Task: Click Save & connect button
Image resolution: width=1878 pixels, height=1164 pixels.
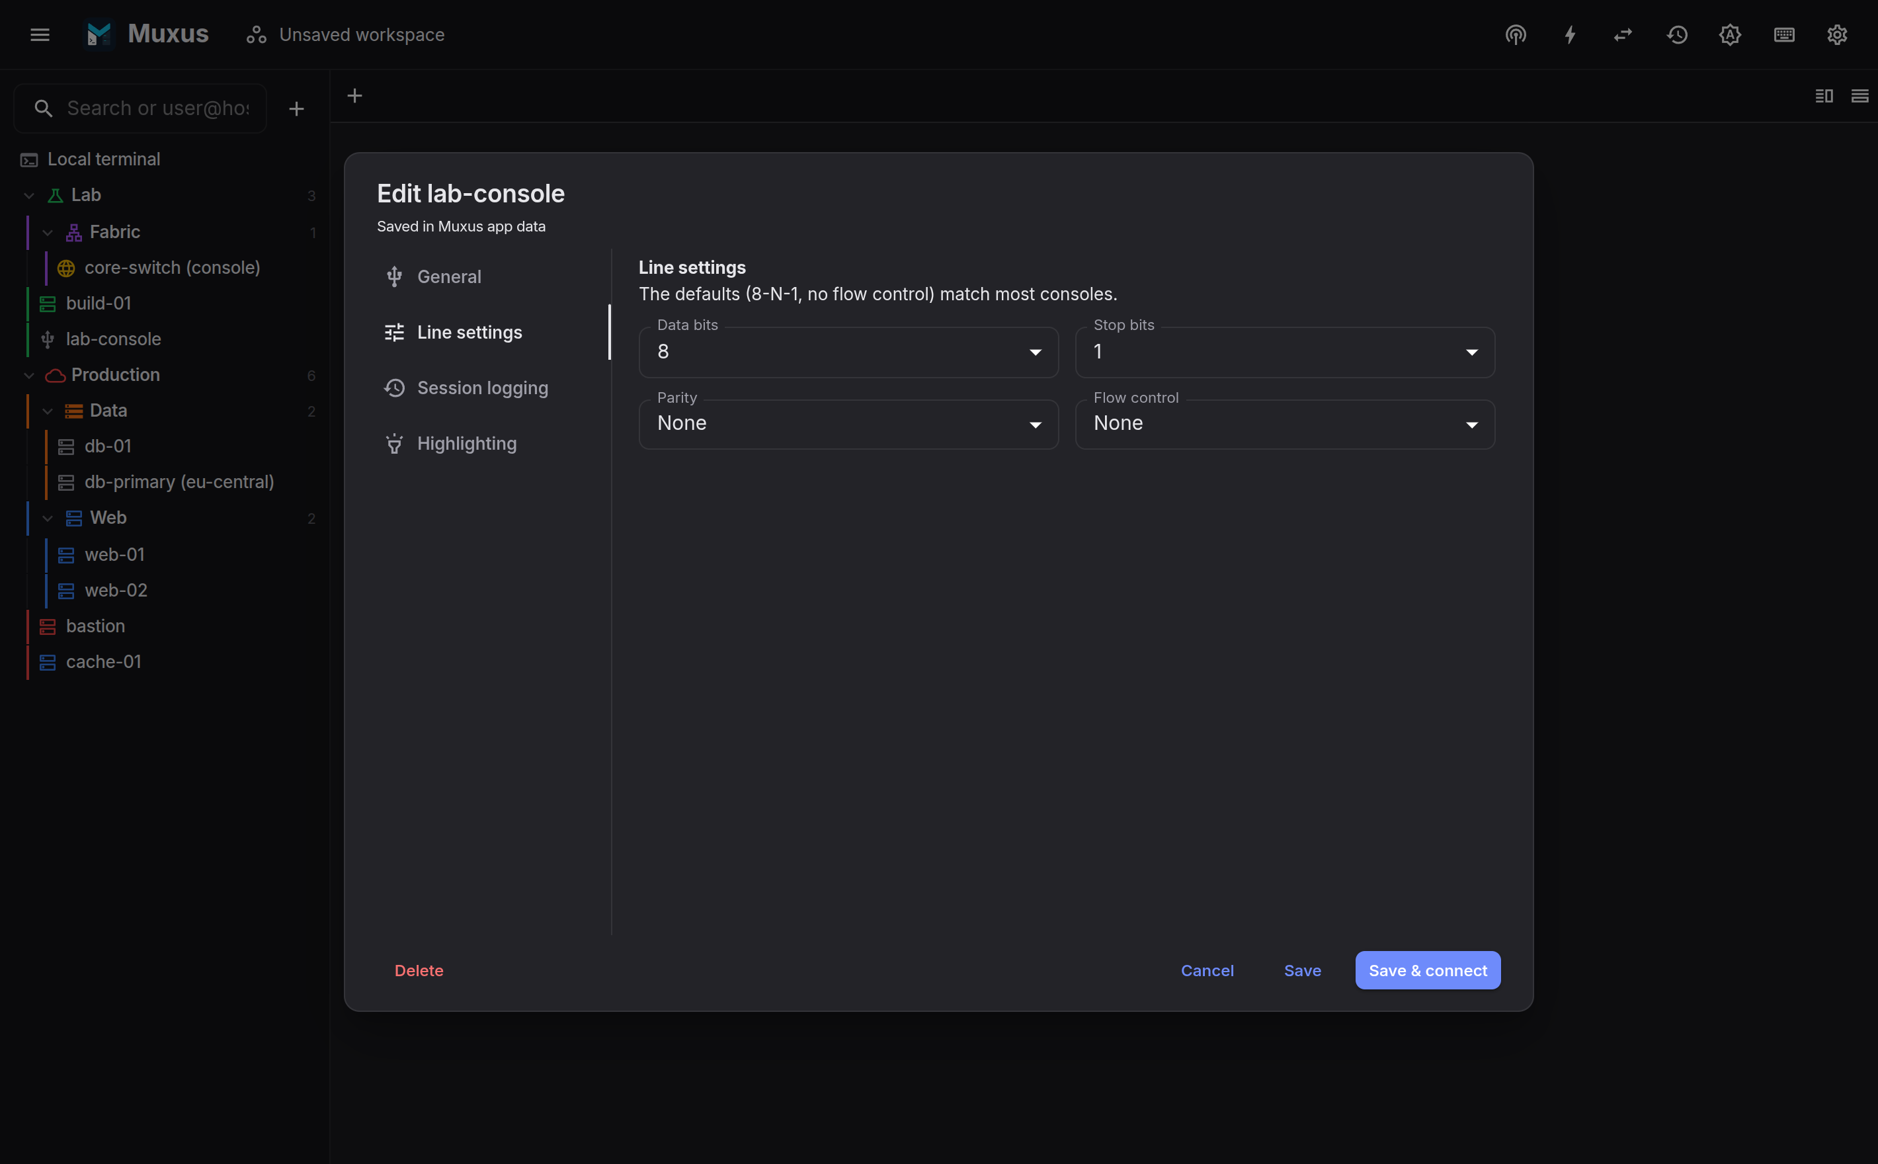Action: click(1428, 971)
